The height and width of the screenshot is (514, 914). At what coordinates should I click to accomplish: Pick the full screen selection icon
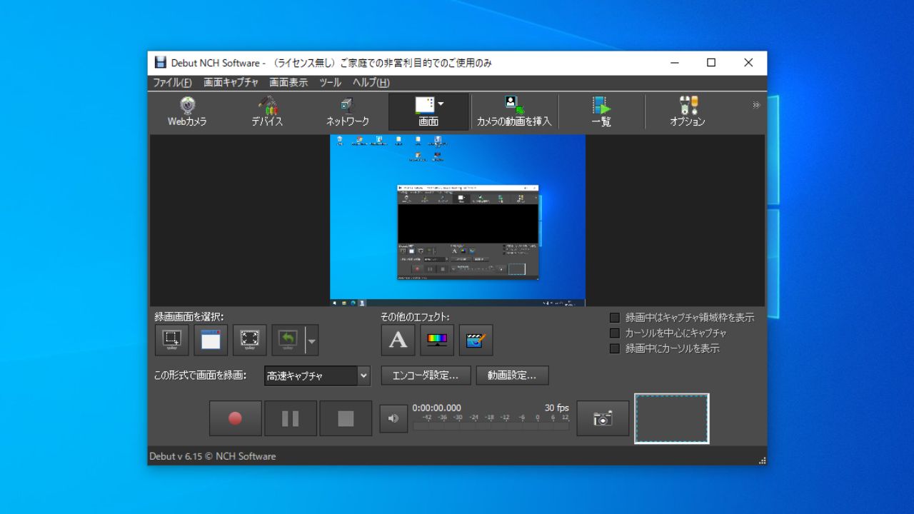(x=250, y=341)
